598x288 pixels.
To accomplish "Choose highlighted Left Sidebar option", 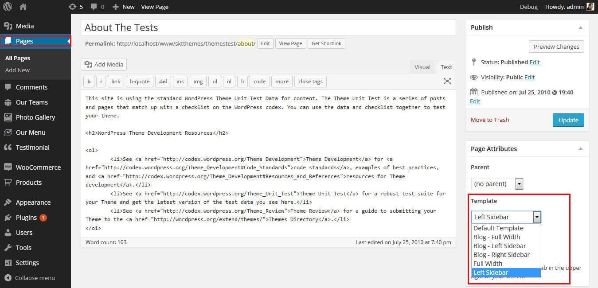I will tap(506, 272).
